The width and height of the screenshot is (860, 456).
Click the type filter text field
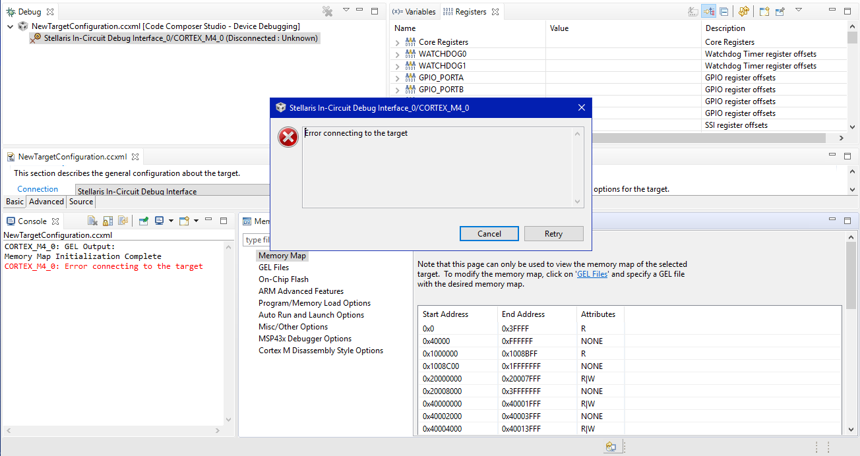click(257, 240)
